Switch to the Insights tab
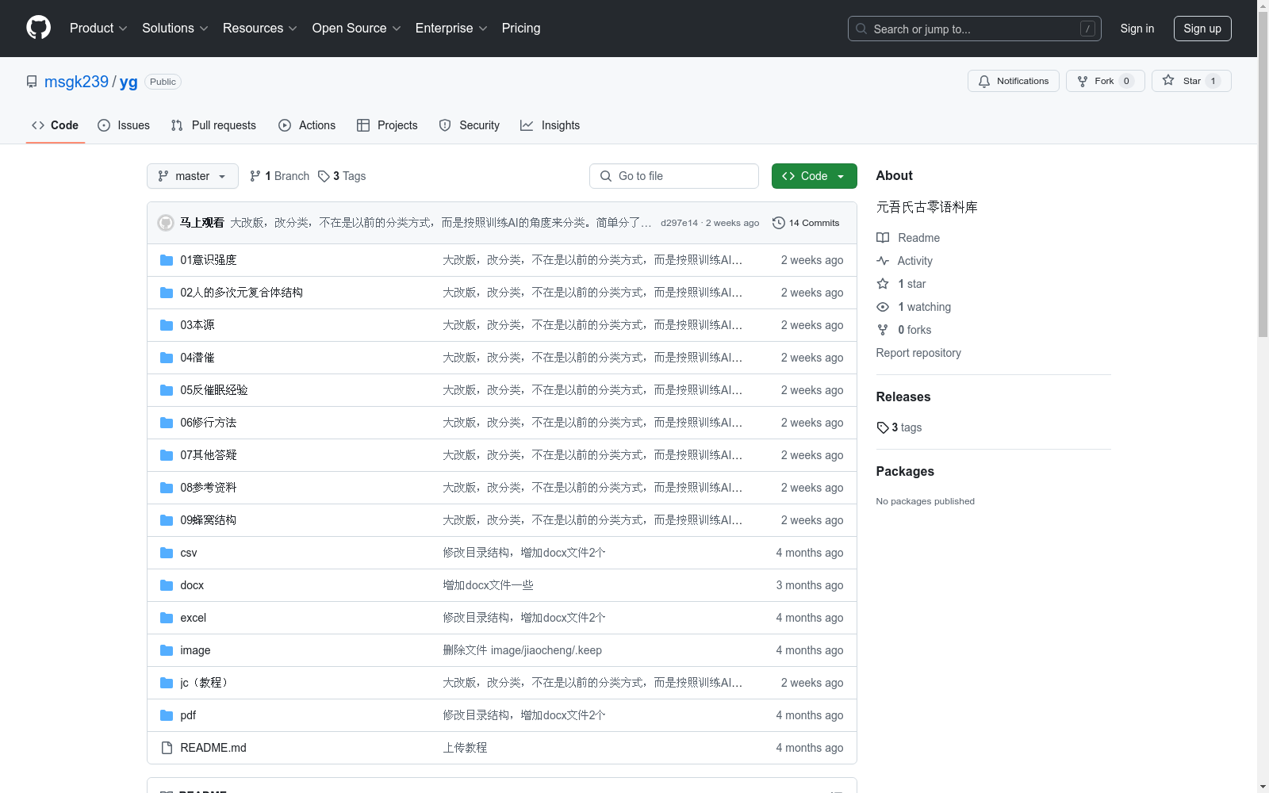Viewport: 1269px width, 793px height. pos(550,125)
